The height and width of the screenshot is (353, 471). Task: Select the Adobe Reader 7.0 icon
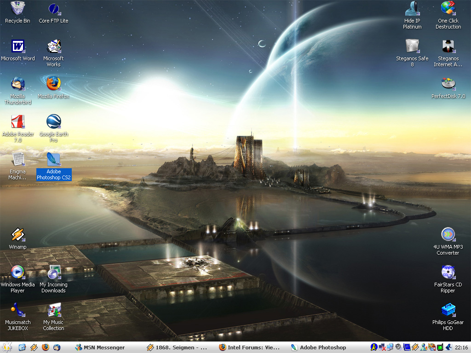point(17,122)
